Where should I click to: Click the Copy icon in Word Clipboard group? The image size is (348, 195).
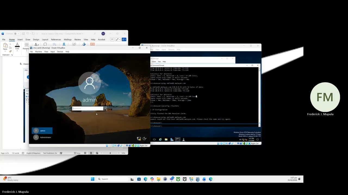point(10,48)
